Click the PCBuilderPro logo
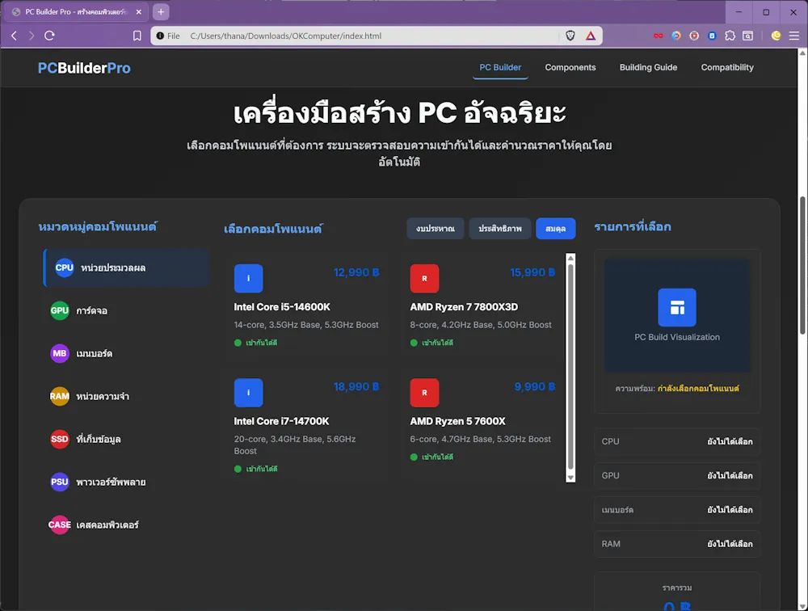The height and width of the screenshot is (611, 808). 84,68
